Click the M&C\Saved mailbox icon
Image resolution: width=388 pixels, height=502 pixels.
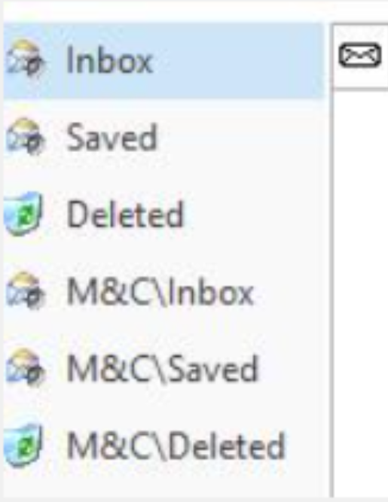pyautogui.click(x=24, y=367)
